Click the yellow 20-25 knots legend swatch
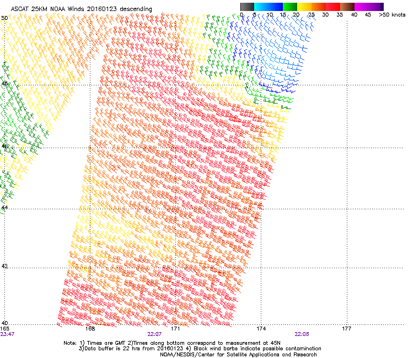 [x=304, y=7]
